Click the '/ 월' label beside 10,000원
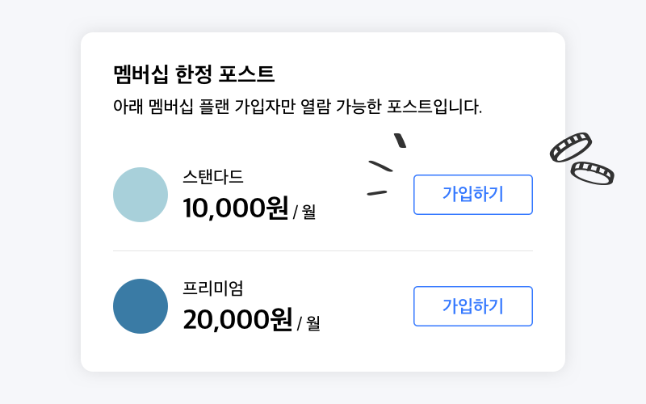This screenshot has width=646, height=404. pos(304,213)
